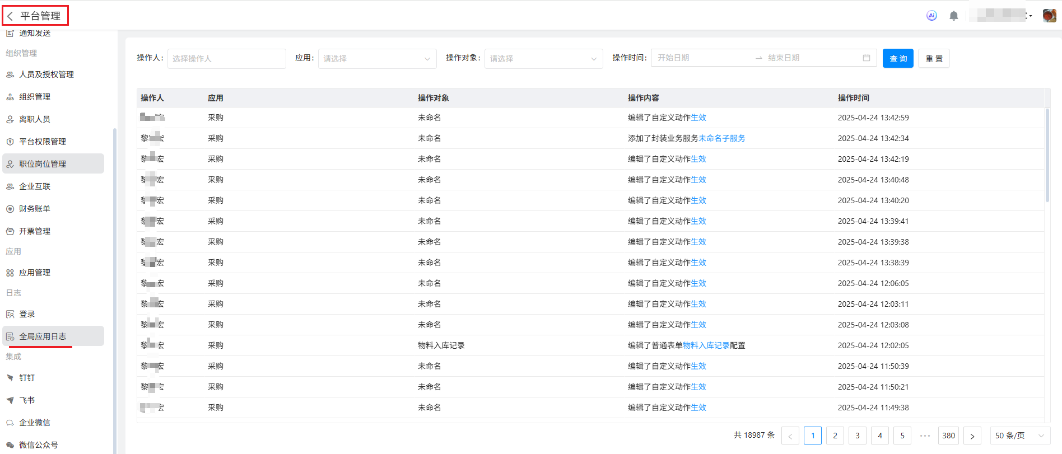The width and height of the screenshot is (1062, 454).
Task: Focus the 操作人 input field
Action: click(226, 59)
